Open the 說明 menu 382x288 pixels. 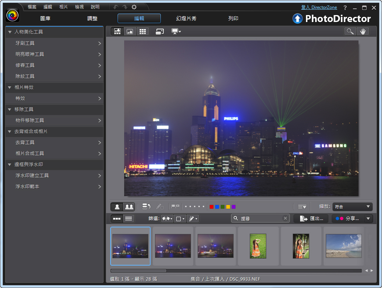pos(95,7)
